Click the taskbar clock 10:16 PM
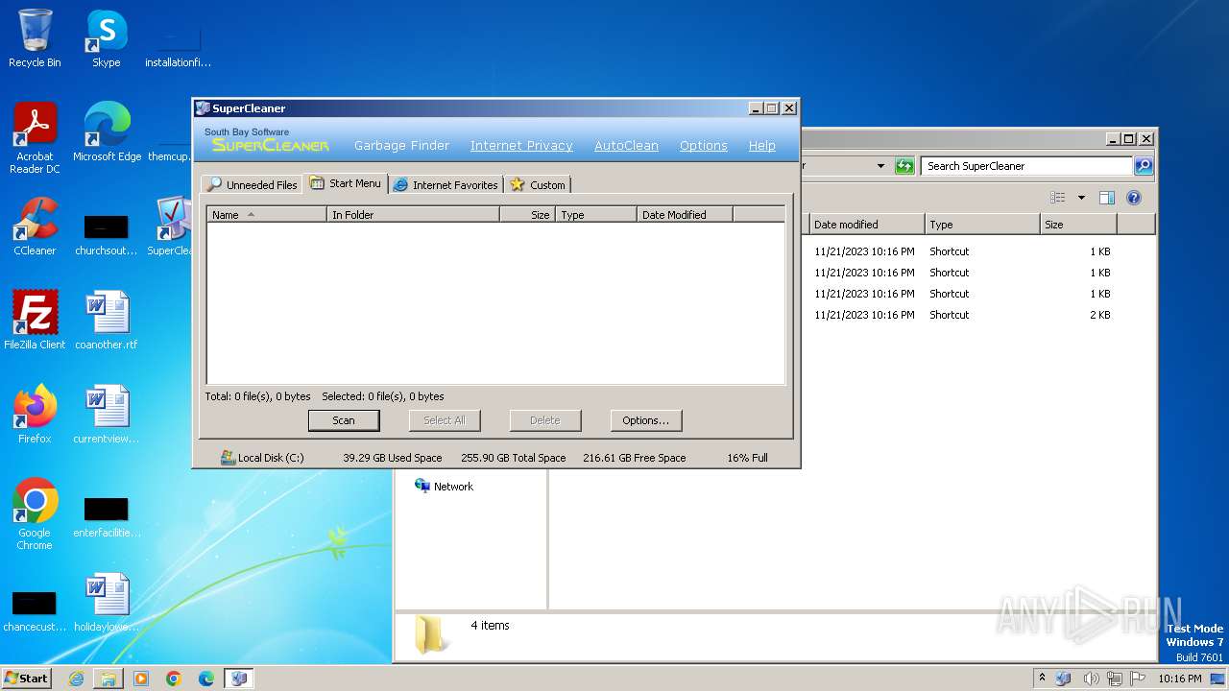The height and width of the screenshot is (691, 1229). (1179, 679)
